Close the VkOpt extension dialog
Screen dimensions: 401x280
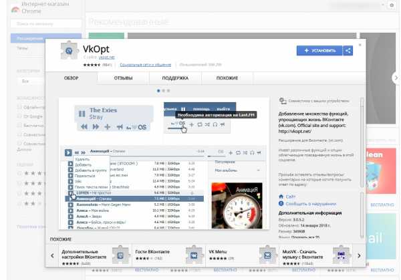pos(360,45)
